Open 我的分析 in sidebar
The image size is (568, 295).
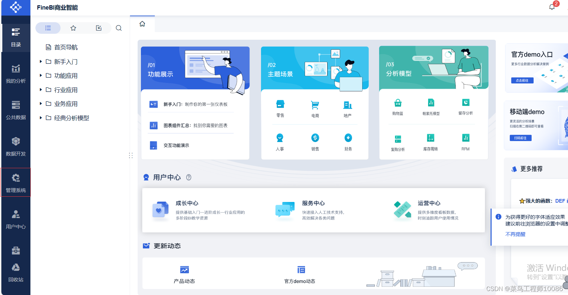16,74
